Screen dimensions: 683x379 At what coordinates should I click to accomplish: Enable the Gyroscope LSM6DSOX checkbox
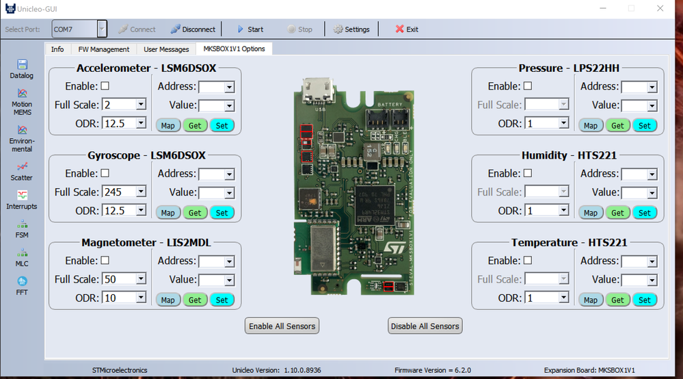(x=105, y=173)
